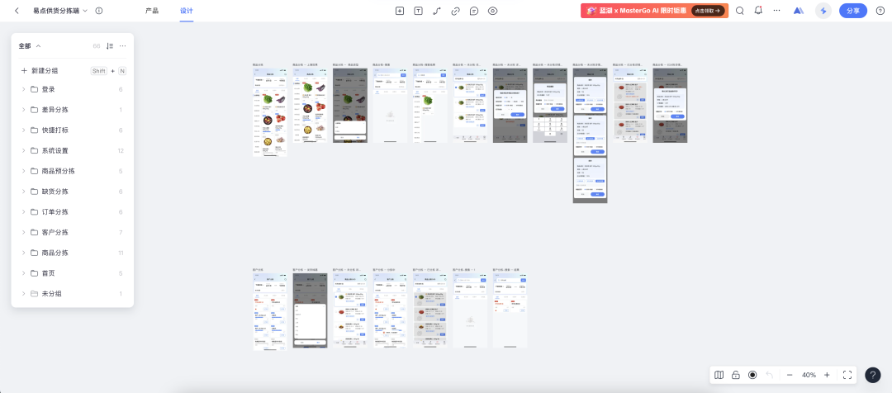Select the connector line tool
The image size is (892, 393).
click(437, 11)
